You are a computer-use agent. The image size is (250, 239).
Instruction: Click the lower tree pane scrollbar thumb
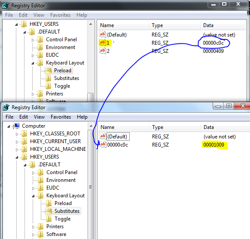coord(91,187)
